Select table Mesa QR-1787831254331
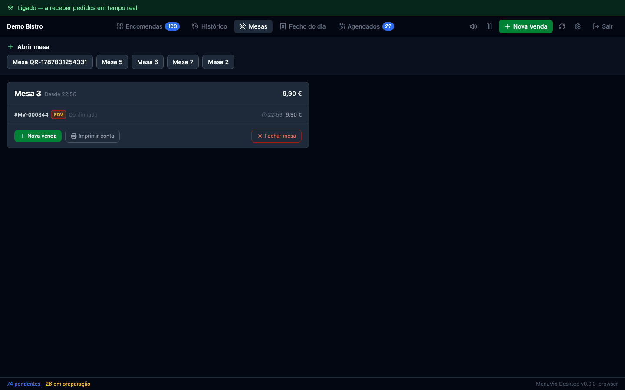Viewport: 625px width, 390px height. point(50,62)
